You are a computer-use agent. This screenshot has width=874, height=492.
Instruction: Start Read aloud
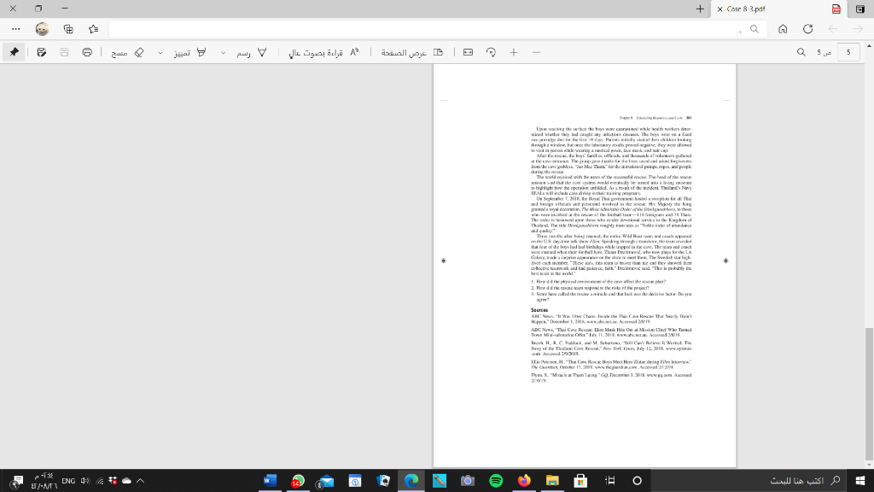point(323,52)
